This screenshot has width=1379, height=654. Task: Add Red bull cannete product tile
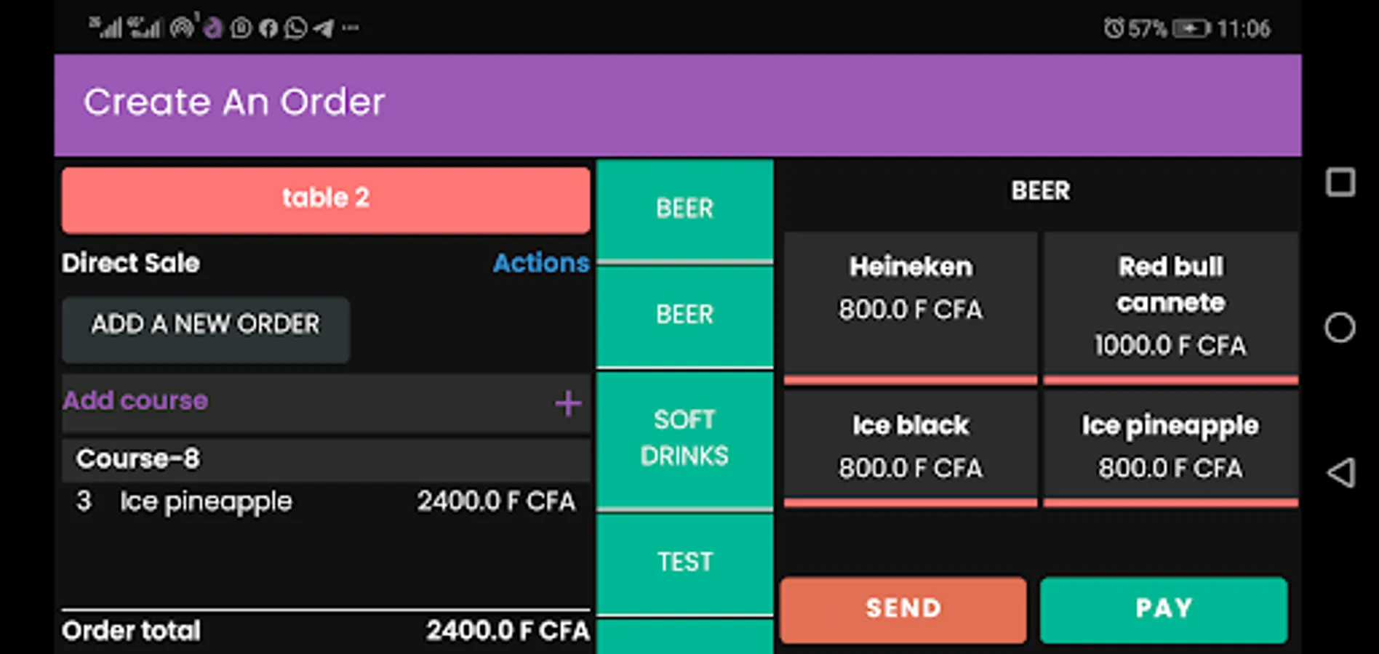1170,305
